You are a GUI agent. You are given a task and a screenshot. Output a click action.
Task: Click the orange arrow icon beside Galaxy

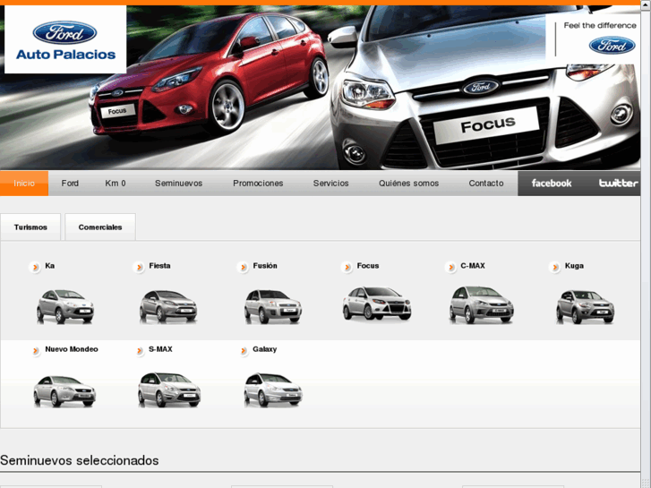243,351
